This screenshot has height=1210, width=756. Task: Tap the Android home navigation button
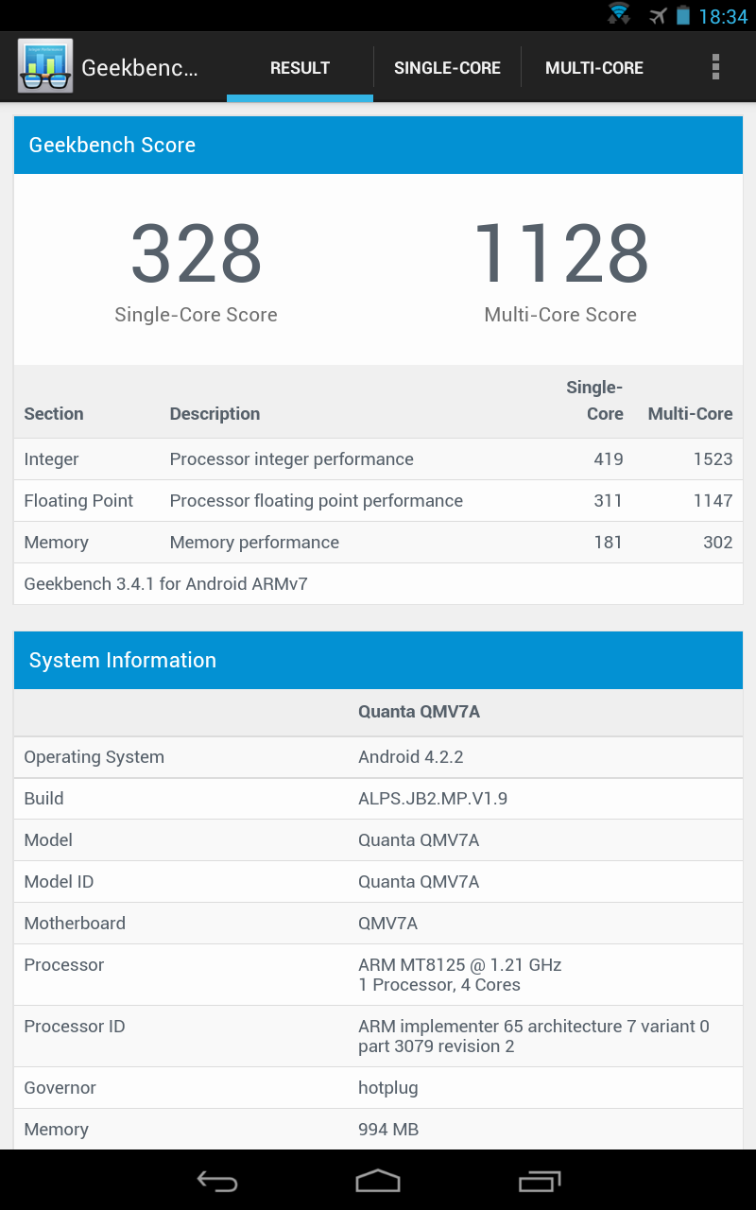(378, 1181)
